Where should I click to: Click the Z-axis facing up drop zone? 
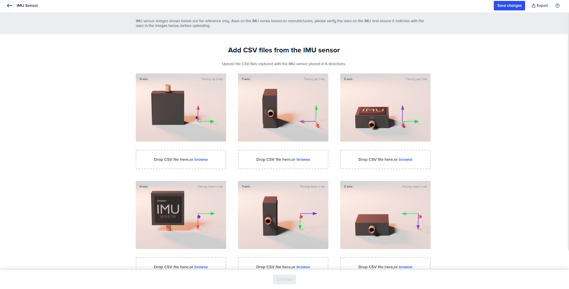click(x=385, y=159)
